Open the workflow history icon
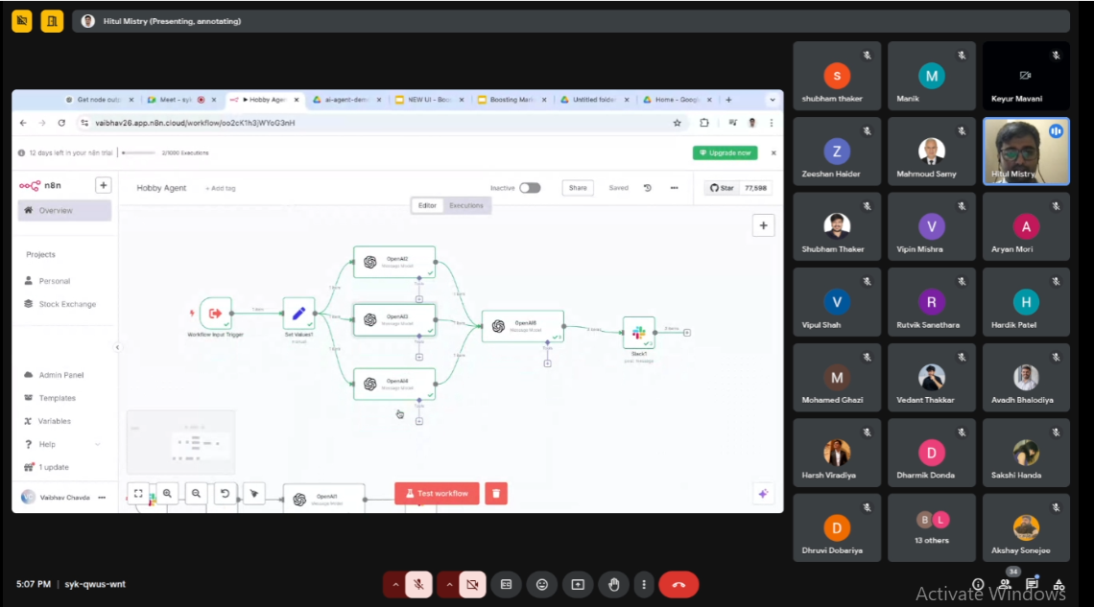1094x607 pixels. coord(648,188)
